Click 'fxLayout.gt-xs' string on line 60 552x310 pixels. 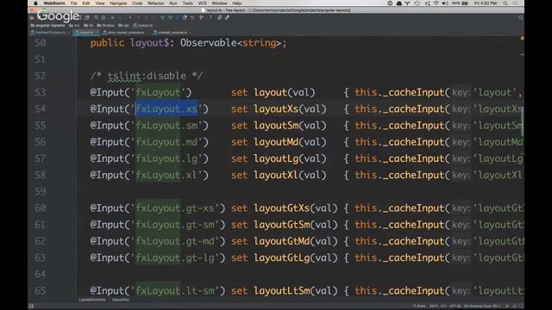click(x=175, y=208)
